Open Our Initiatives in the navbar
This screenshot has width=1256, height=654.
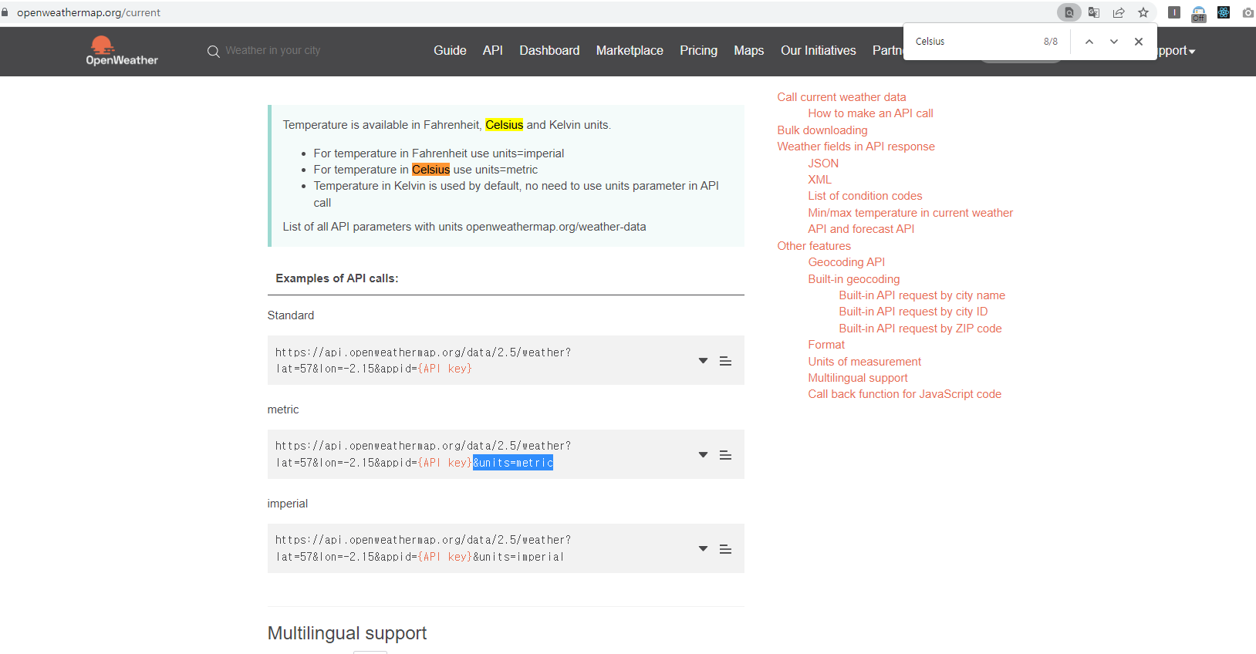pyautogui.click(x=819, y=50)
